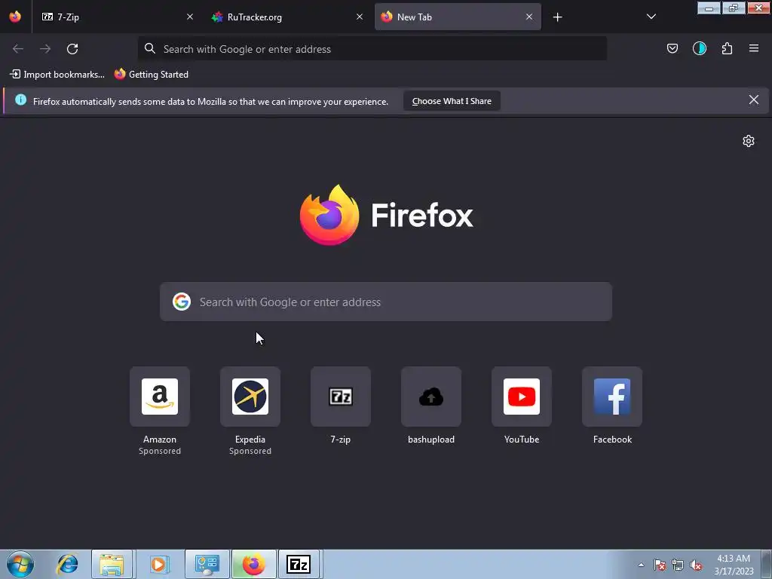Click the Show desktop strip beside clock

click(x=767, y=564)
